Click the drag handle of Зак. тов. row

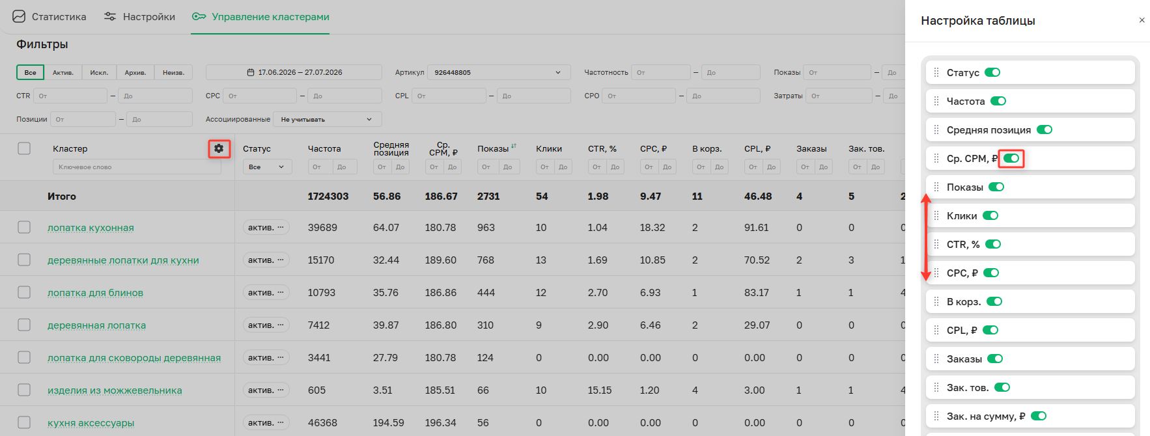click(x=936, y=387)
